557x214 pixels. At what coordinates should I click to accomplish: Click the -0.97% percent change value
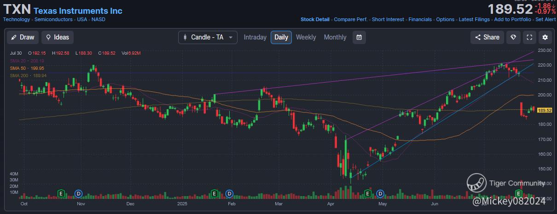pyautogui.click(x=545, y=11)
